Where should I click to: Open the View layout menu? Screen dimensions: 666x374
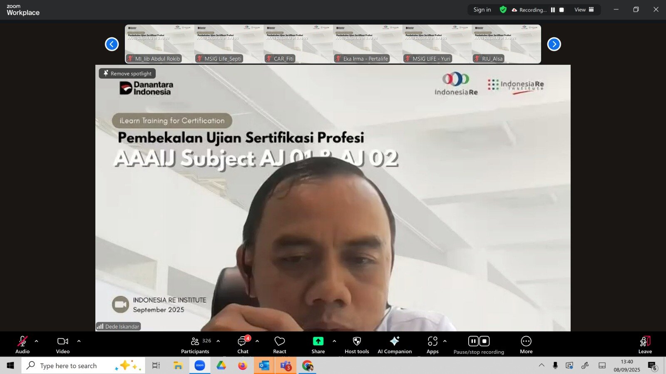point(584,10)
